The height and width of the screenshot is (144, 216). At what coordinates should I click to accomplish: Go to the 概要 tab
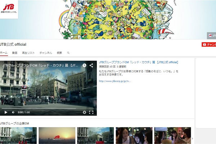coord(59,53)
